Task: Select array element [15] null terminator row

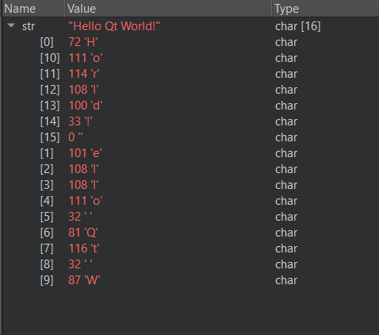Action: pos(191,137)
